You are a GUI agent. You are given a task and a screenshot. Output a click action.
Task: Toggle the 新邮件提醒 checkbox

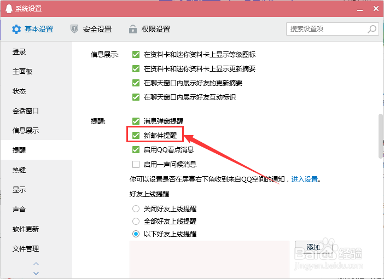tap(136, 135)
